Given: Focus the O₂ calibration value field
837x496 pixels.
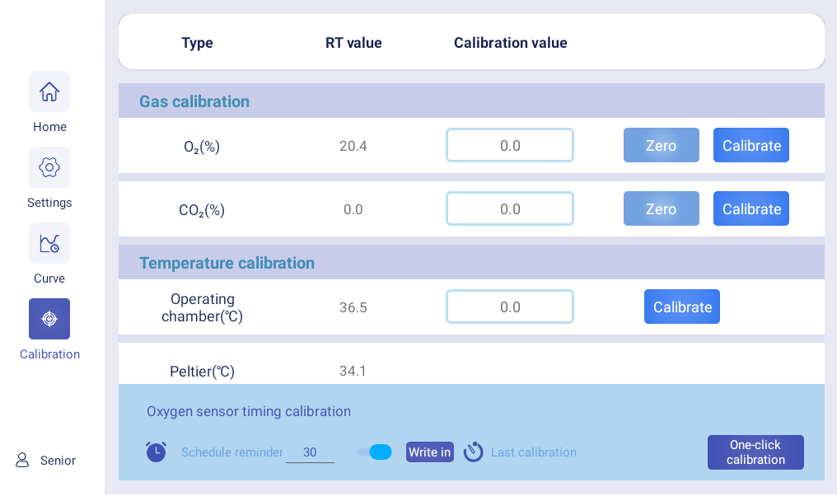Looking at the screenshot, I should pos(509,145).
